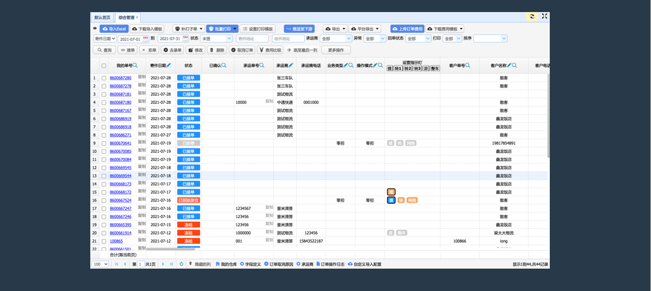This screenshot has width=651, height=291.
Task: Open 订单操作日志 in bottom toolbar
Action: (x=330, y=264)
